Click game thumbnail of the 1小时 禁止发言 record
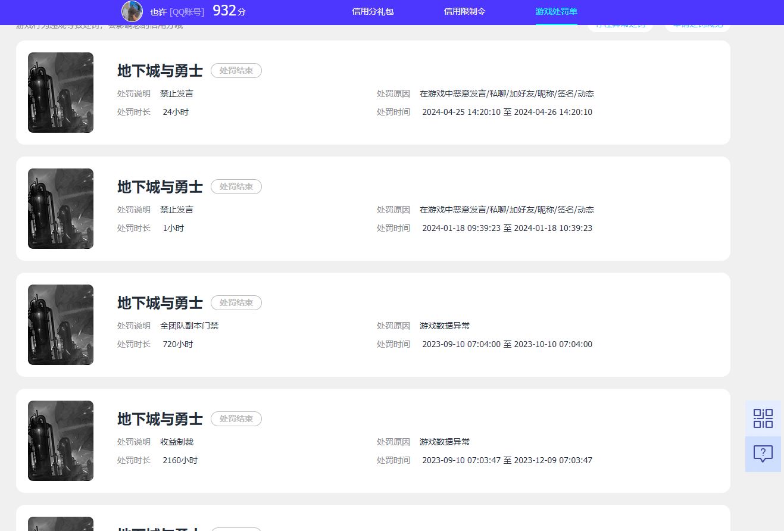784x531 pixels. [x=61, y=208]
